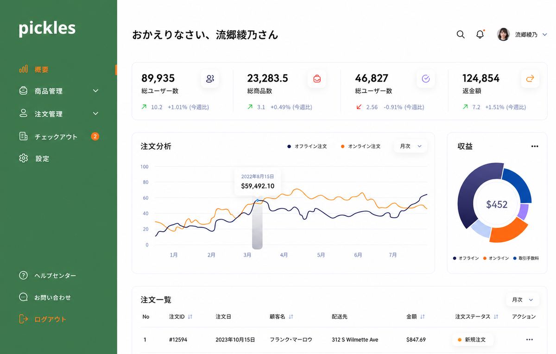Click the 返金額 card label

(472, 91)
